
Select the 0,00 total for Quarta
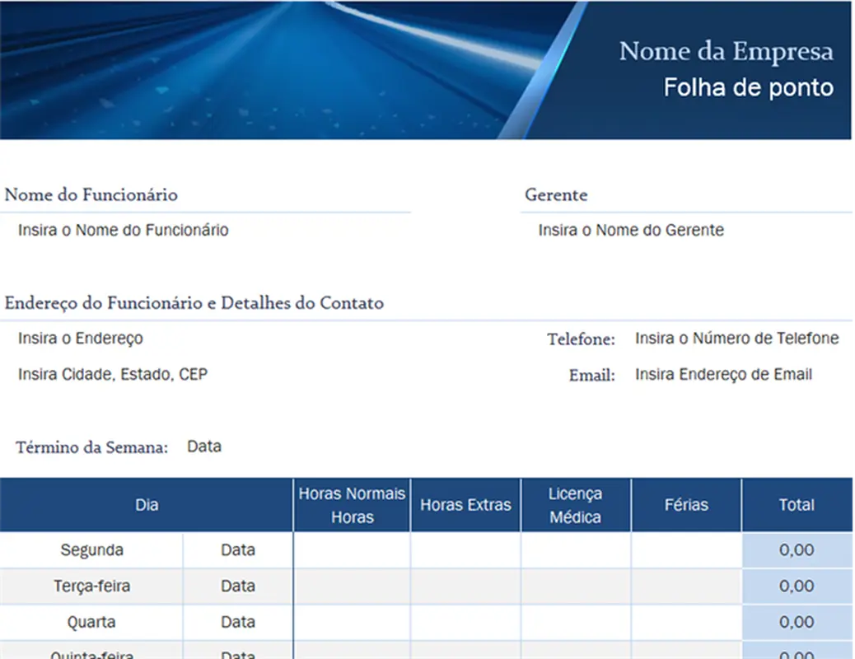(x=797, y=622)
